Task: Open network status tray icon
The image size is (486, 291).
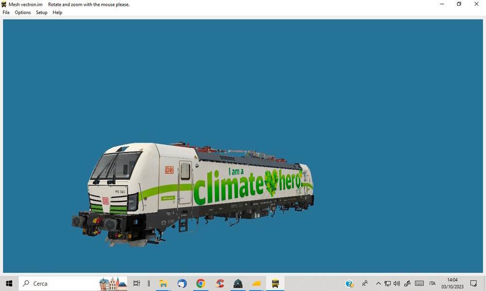Action: (387, 283)
